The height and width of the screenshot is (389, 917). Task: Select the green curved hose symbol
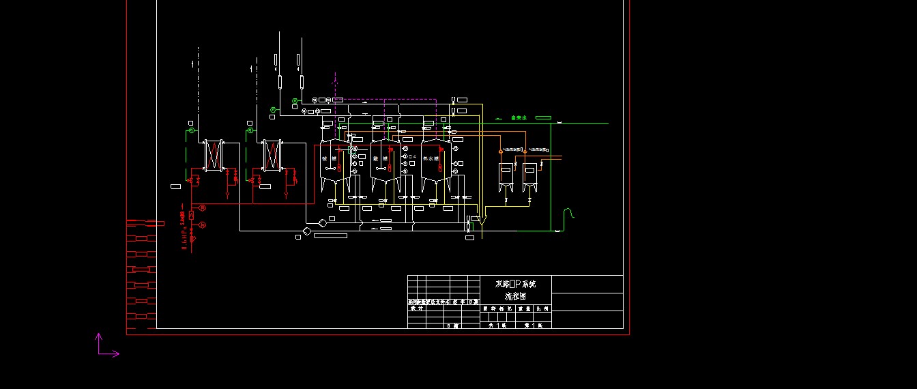click(x=568, y=220)
